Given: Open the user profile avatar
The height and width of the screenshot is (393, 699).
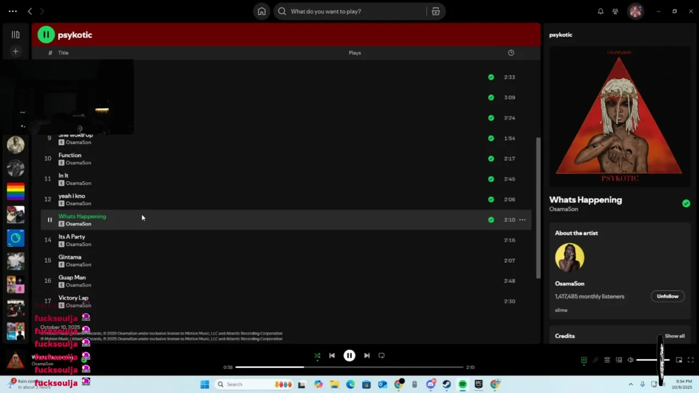Looking at the screenshot, I should click(636, 11).
